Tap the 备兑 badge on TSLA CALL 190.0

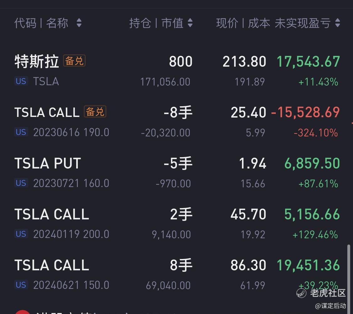click(95, 112)
